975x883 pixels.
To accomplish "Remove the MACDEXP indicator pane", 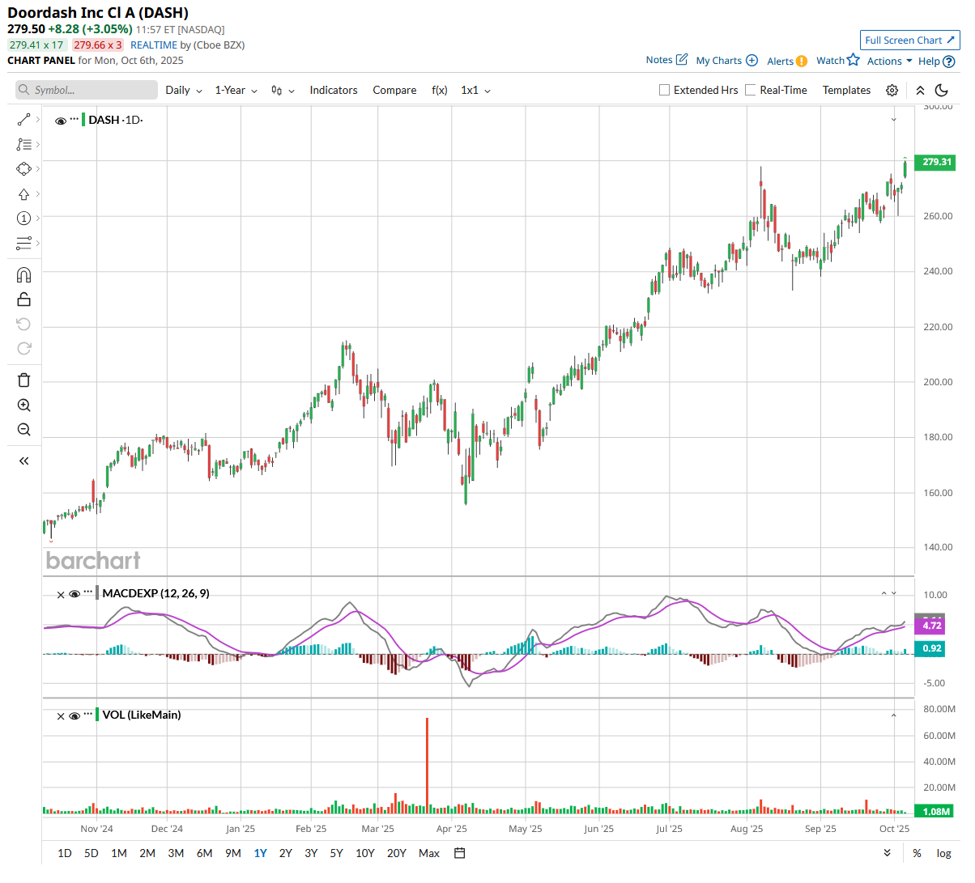I will (61, 594).
